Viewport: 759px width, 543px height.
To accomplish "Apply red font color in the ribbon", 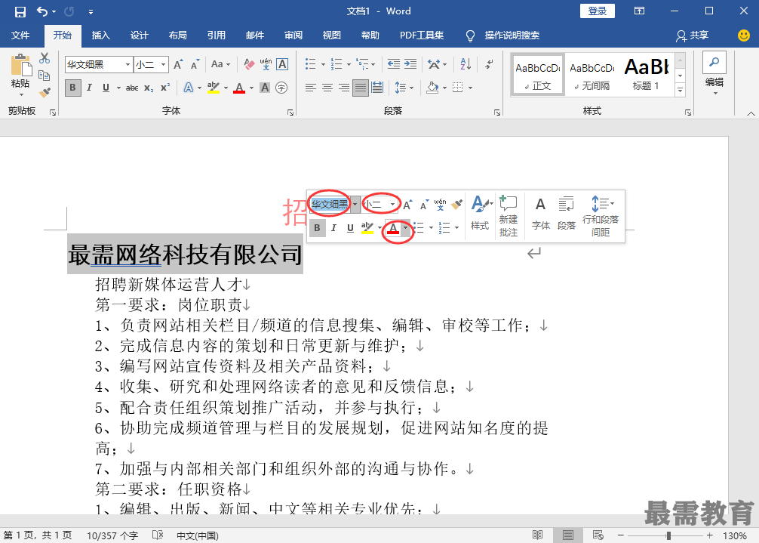I will coord(239,88).
